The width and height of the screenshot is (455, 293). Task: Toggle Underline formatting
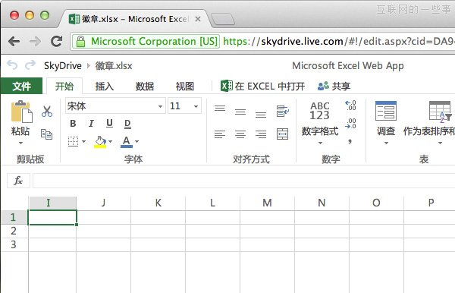pyautogui.click(x=109, y=124)
